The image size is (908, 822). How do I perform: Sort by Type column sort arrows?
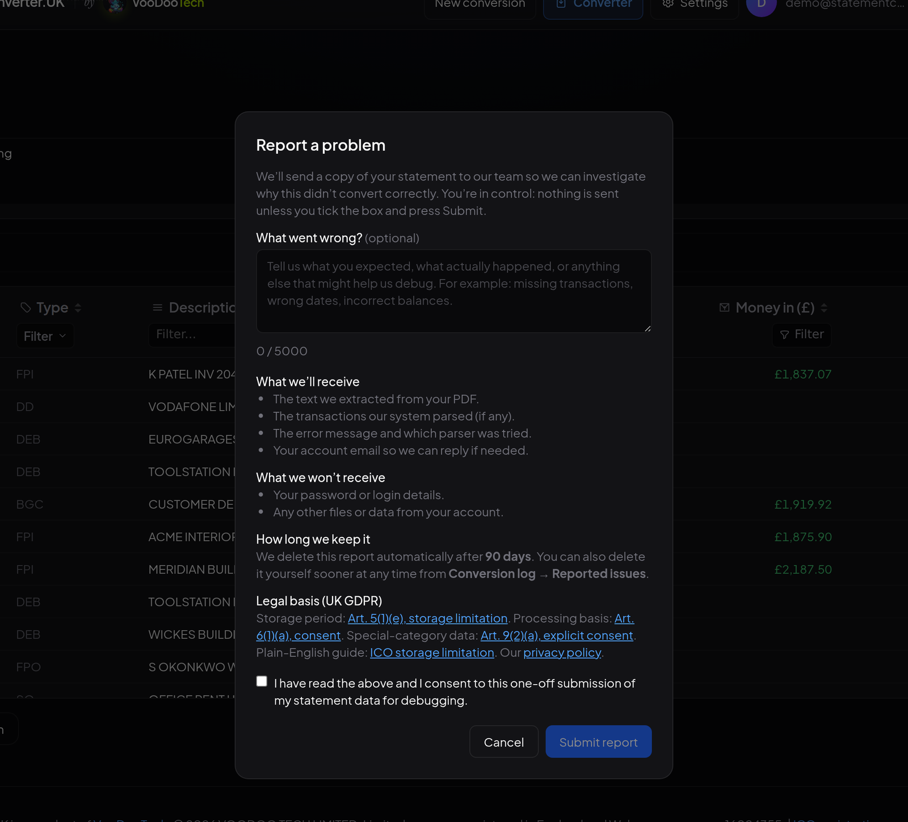coord(78,307)
